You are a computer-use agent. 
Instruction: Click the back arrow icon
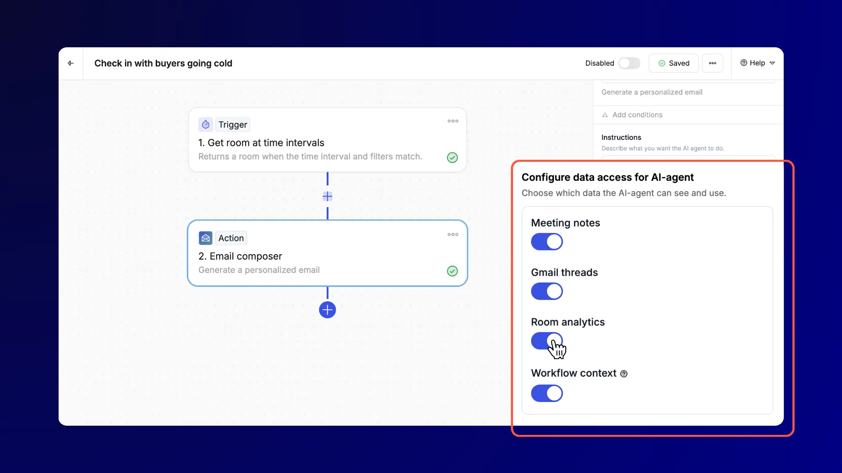click(71, 63)
